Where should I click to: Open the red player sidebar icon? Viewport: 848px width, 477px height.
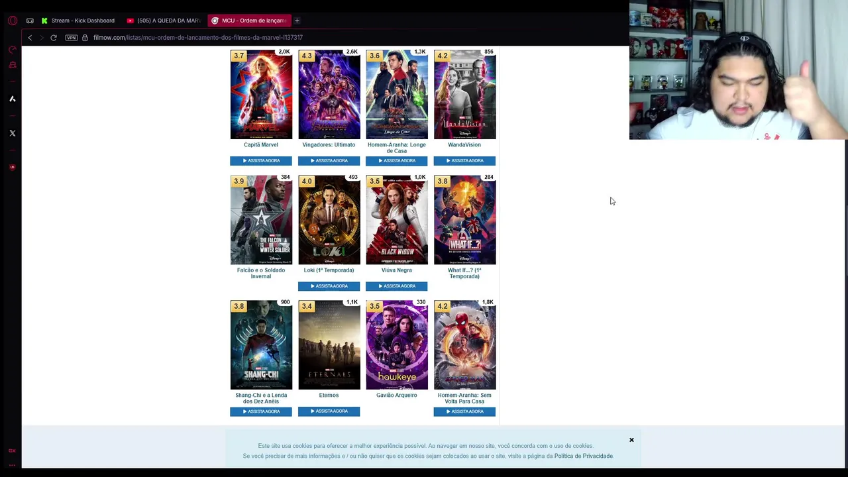(x=13, y=167)
